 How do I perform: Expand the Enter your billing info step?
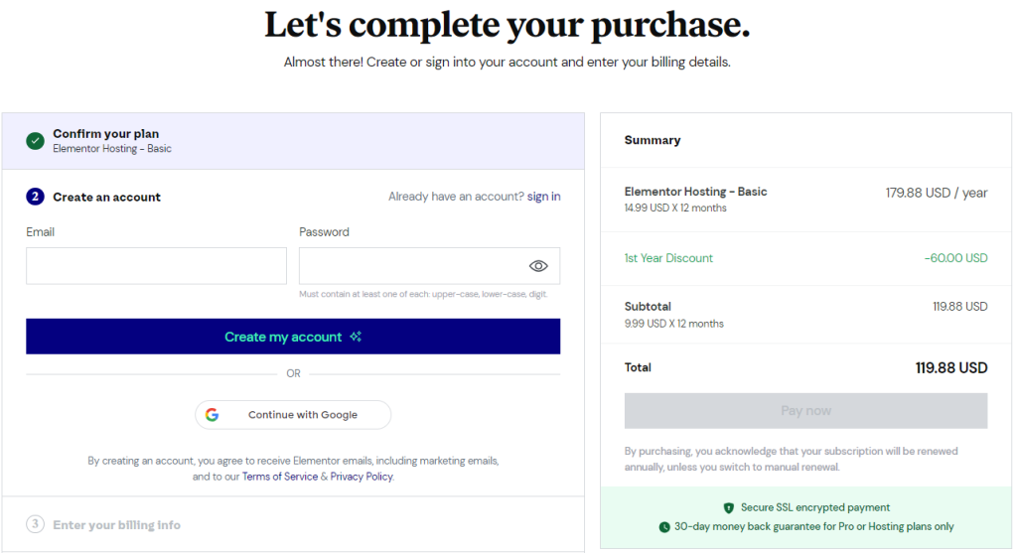(x=293, y=524)
